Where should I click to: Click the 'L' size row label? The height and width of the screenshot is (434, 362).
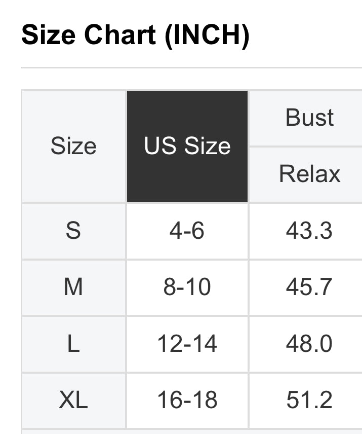(x=73, y=344)
